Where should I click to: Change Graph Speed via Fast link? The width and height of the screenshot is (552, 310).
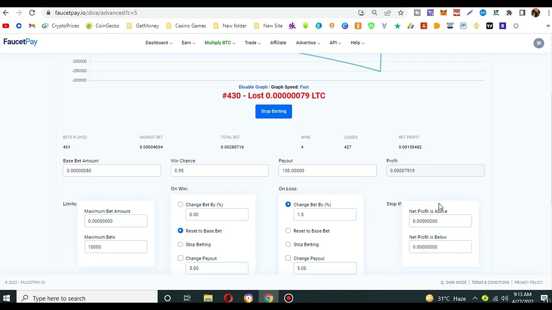(x=304, y=87)
